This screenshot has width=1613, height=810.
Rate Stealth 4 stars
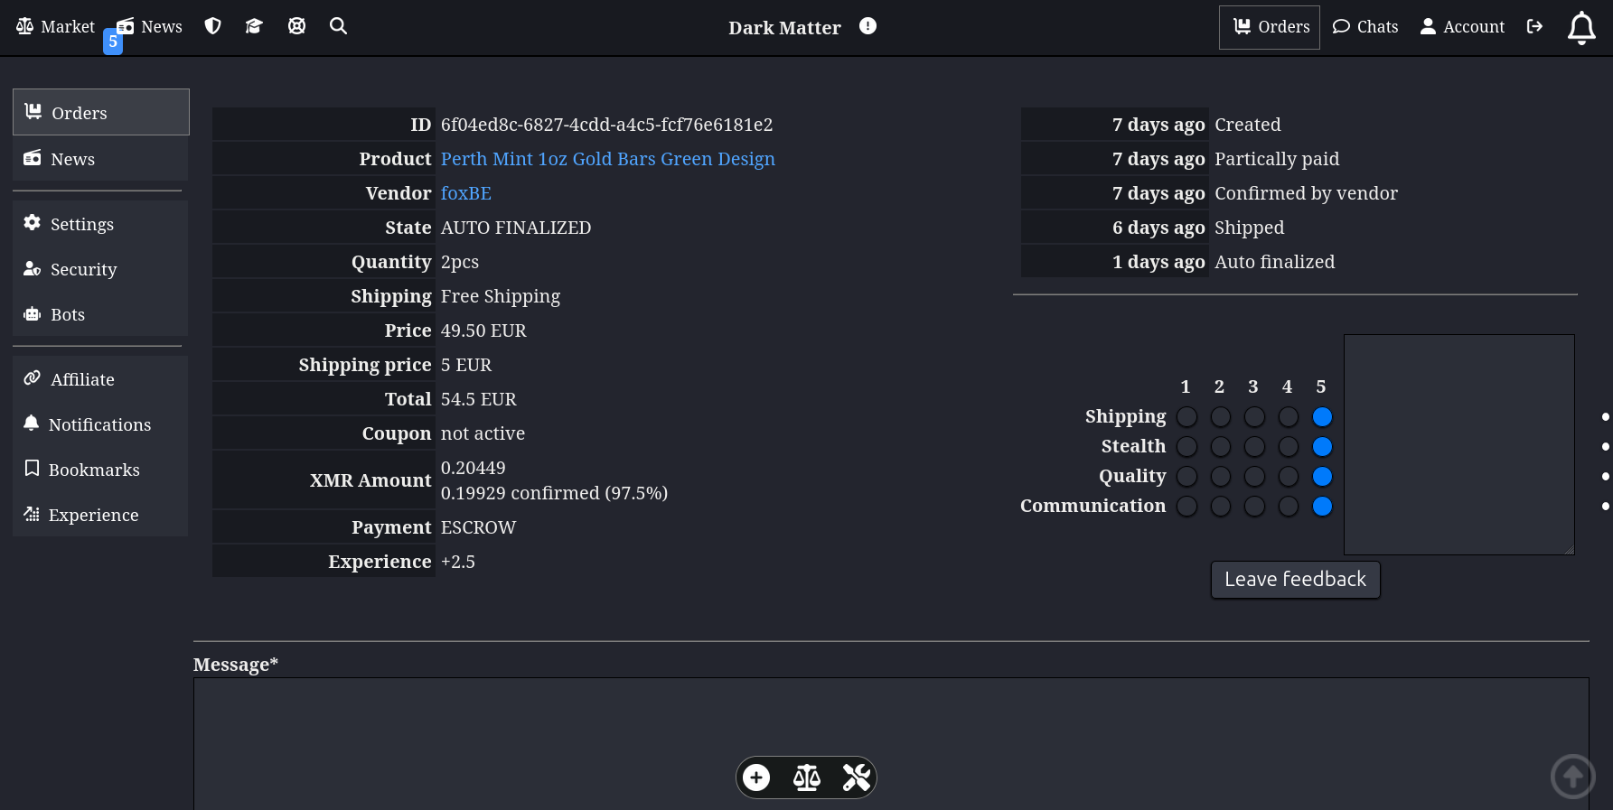coord(1289,446)
